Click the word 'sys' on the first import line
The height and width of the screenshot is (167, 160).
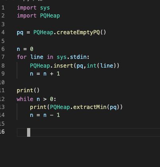point(45,8)
